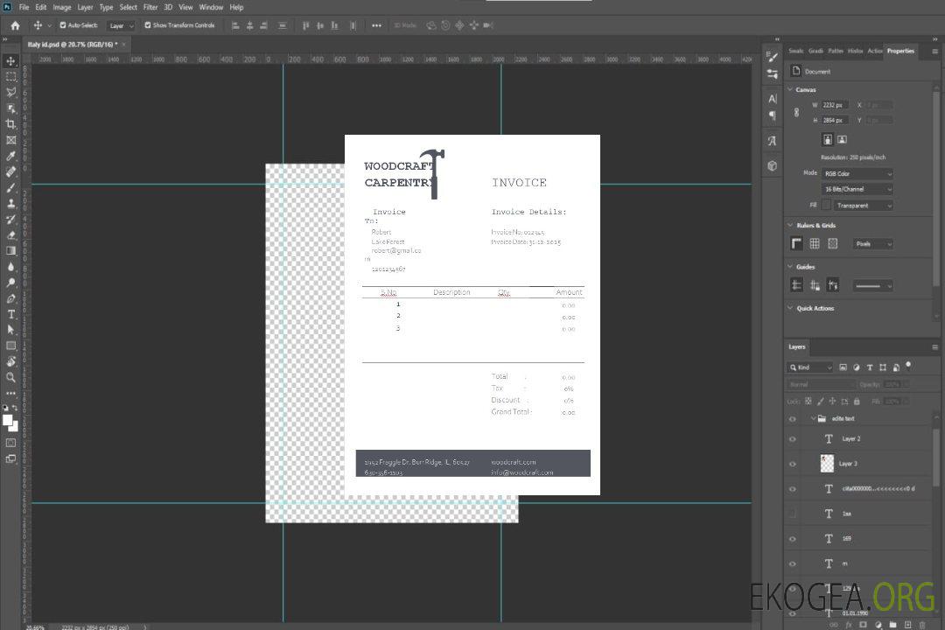Toggle rulers visibility in Rulers & Grids
The width and height of the screenshot is (945, 630).
point(797,243)
